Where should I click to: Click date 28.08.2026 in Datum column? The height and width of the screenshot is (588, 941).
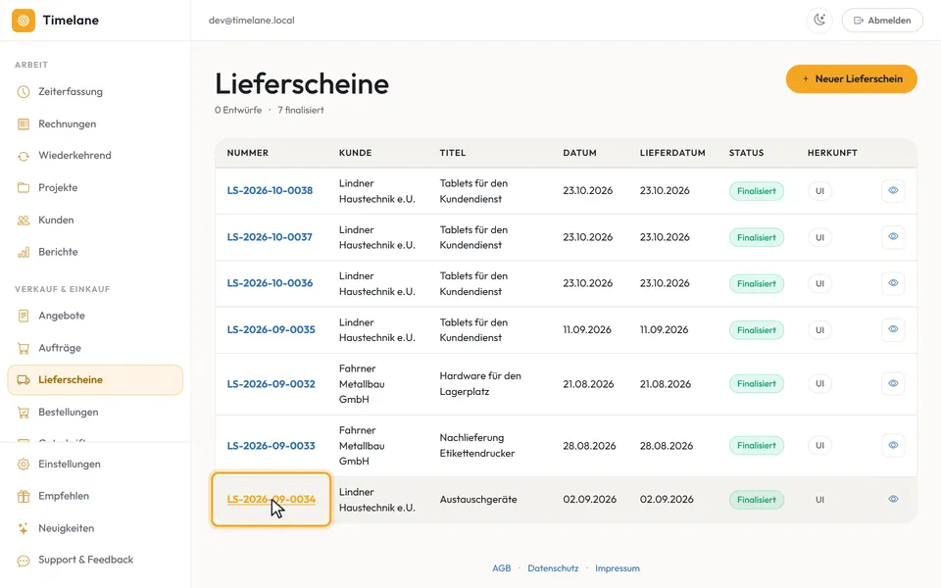[x=589, y=446]
